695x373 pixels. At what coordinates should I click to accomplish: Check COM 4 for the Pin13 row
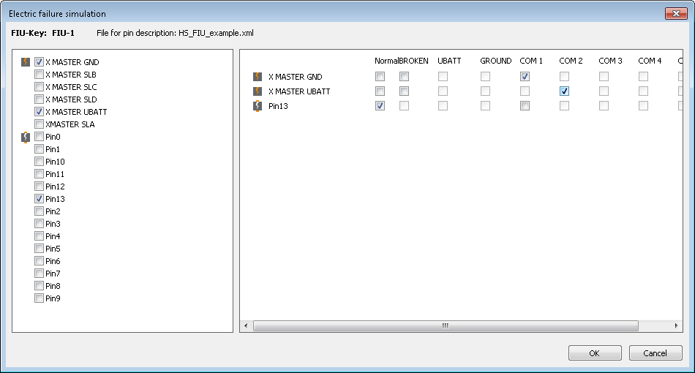[x=643, y=106]
